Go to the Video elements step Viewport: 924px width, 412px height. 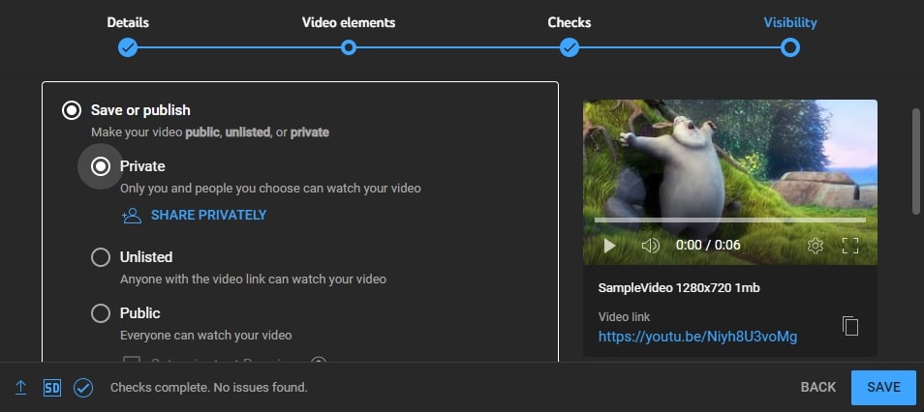(349, 23)
